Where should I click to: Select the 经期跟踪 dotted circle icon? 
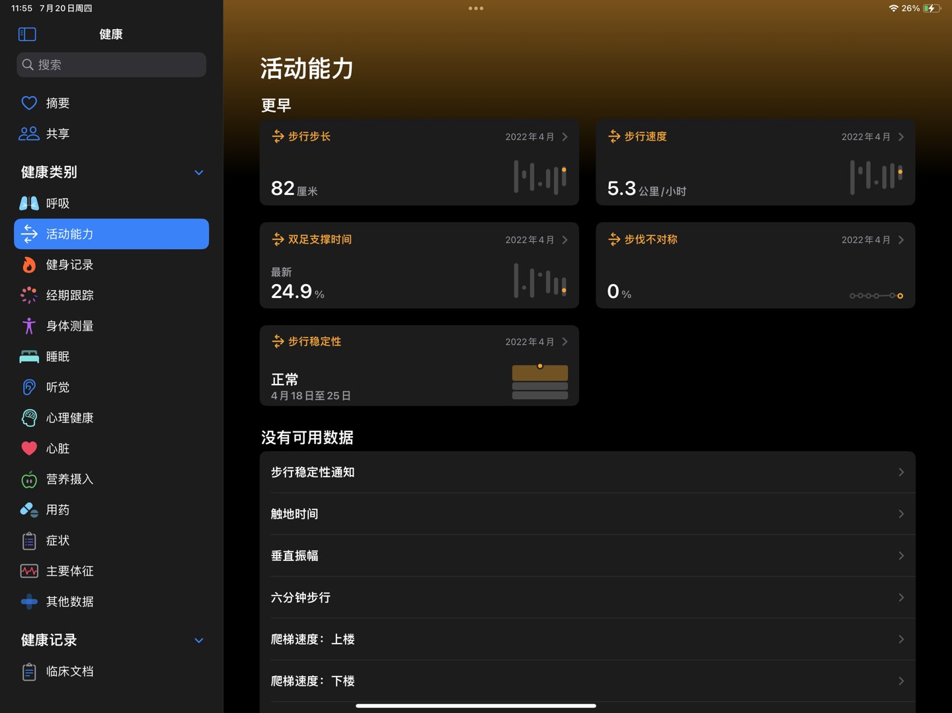(29, 295)
